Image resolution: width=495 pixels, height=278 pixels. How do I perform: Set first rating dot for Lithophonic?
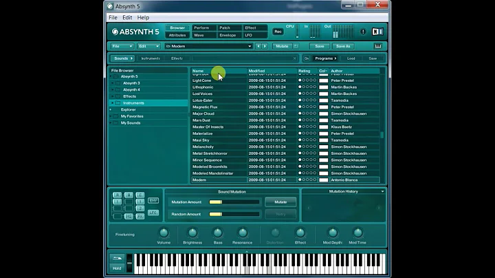300,87
